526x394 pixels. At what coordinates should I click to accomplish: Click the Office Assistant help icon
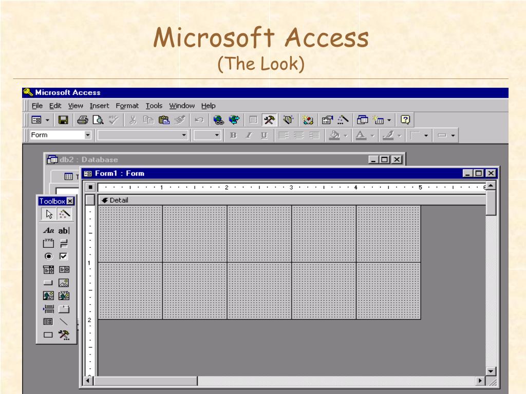(x=405, y=120)
